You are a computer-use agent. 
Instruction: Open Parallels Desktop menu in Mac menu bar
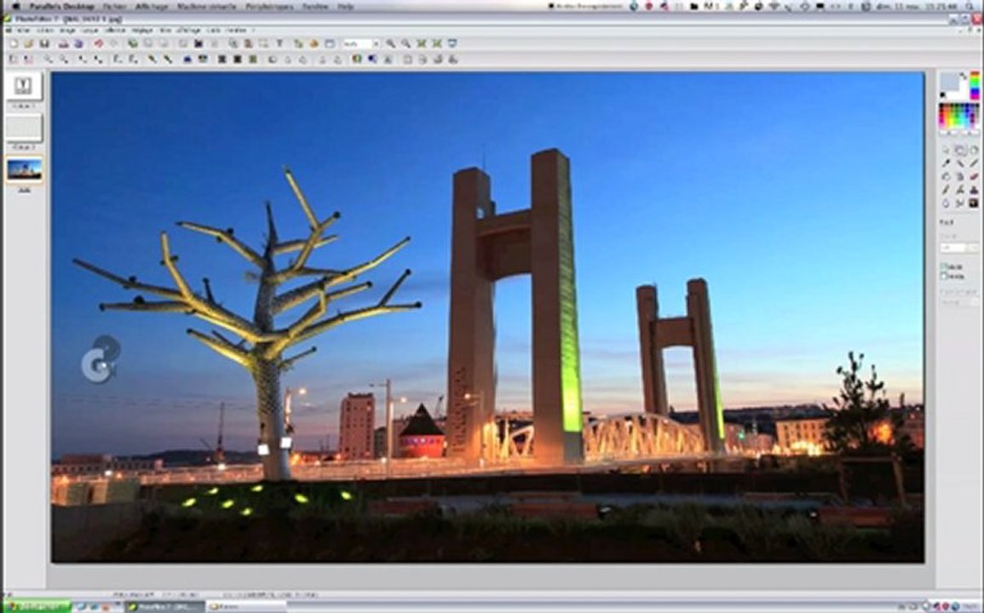pyautogui.click(x=60, y=6)
